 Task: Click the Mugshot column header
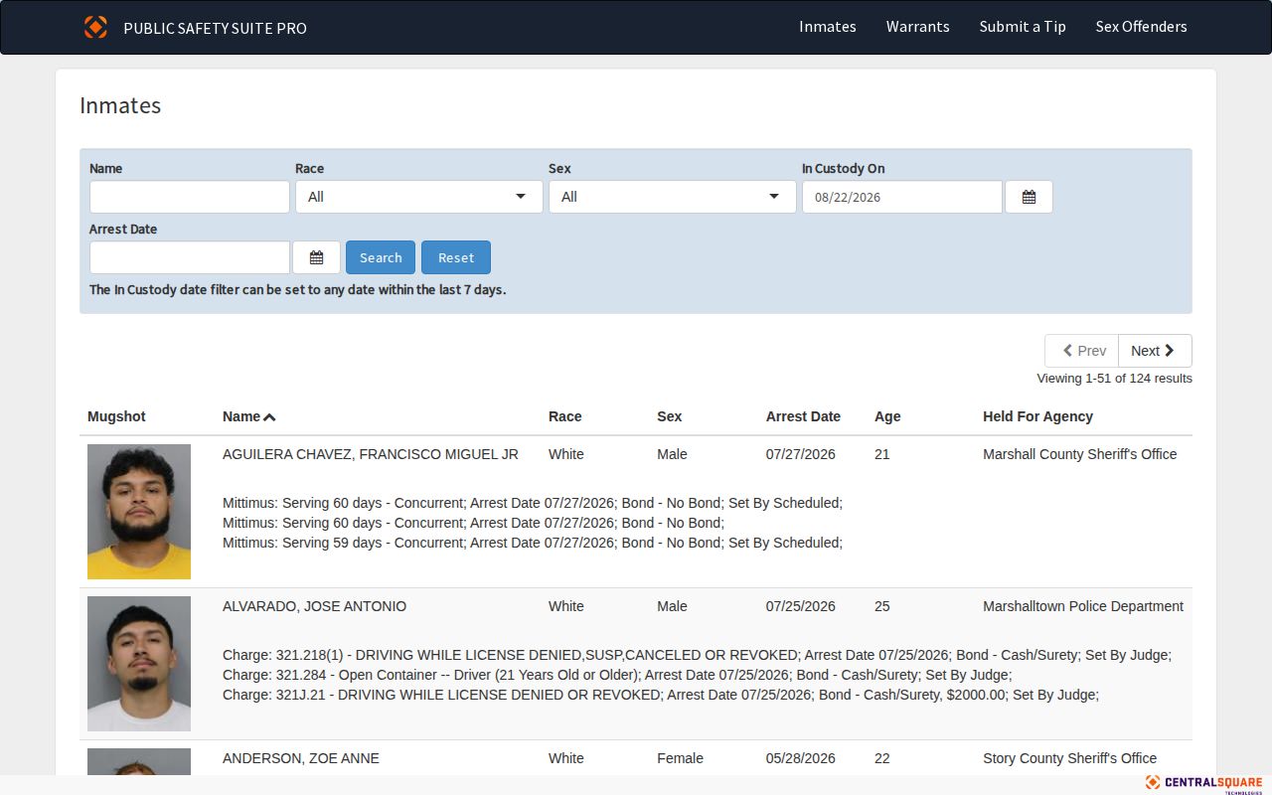[116, 416]
